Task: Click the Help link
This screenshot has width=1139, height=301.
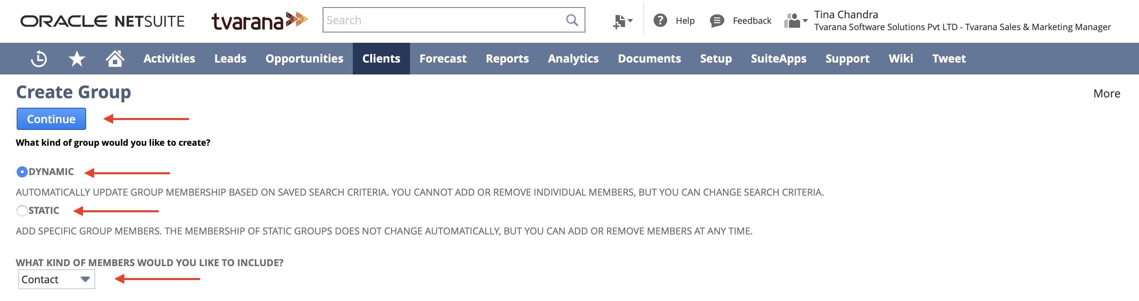Action: (685, 21)
